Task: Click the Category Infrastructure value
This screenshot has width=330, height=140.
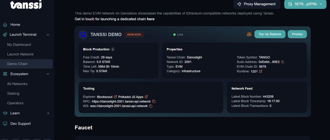Action: tap(191, 71)
